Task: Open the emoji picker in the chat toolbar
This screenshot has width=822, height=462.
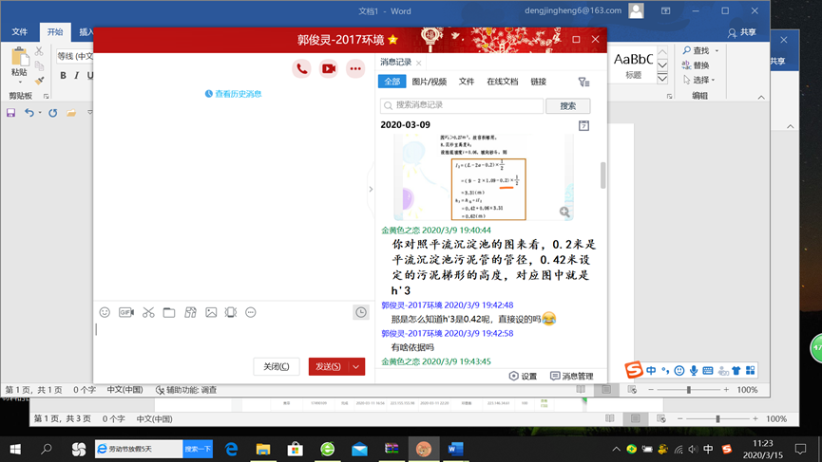Action: tap(105, 312)
